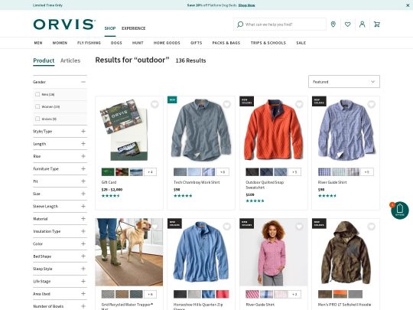Click the search magnifier icon
Screen dimensions: 413x310
tap(239, 24)
